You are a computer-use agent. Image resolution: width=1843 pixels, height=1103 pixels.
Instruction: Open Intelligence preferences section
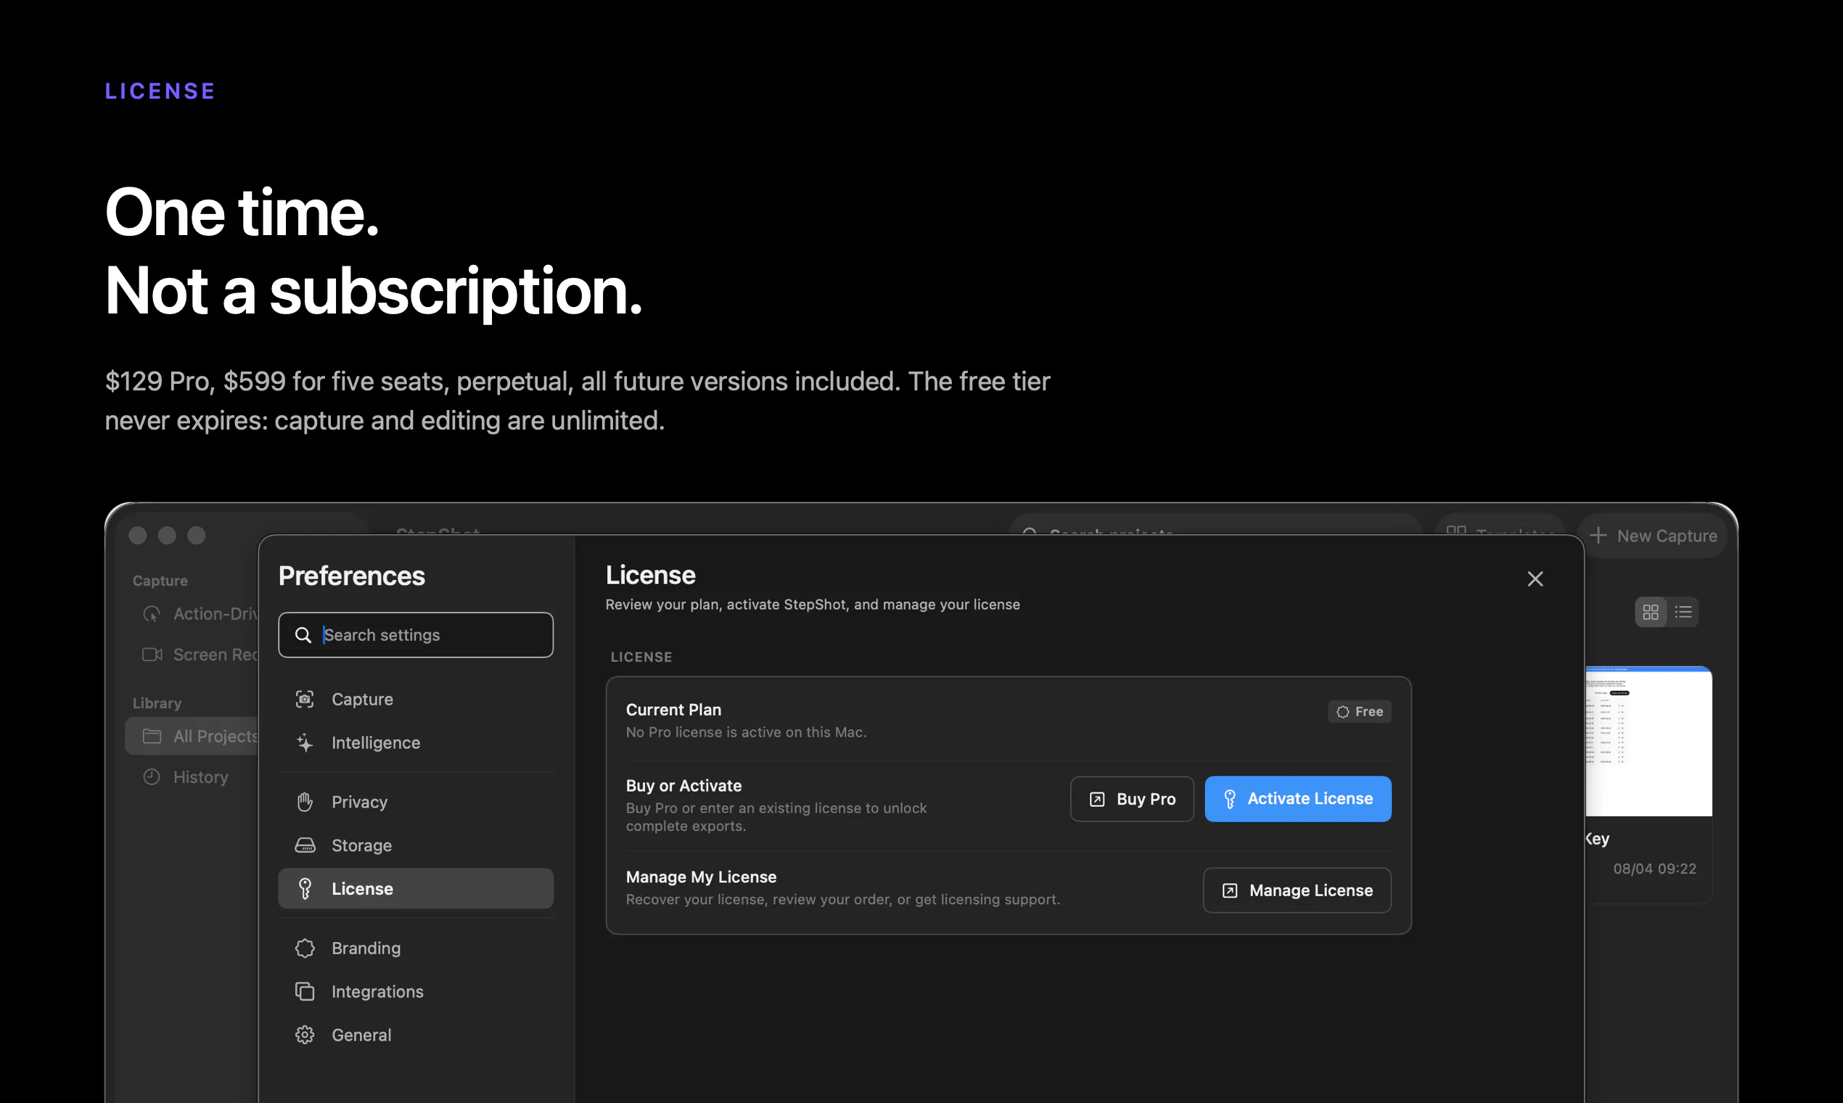click(x=416, y=742)
